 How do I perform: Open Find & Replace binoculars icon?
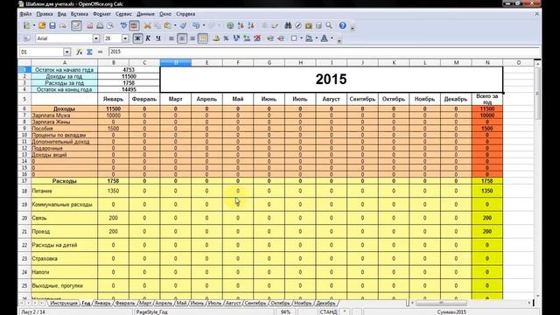[x=288, y=25]
